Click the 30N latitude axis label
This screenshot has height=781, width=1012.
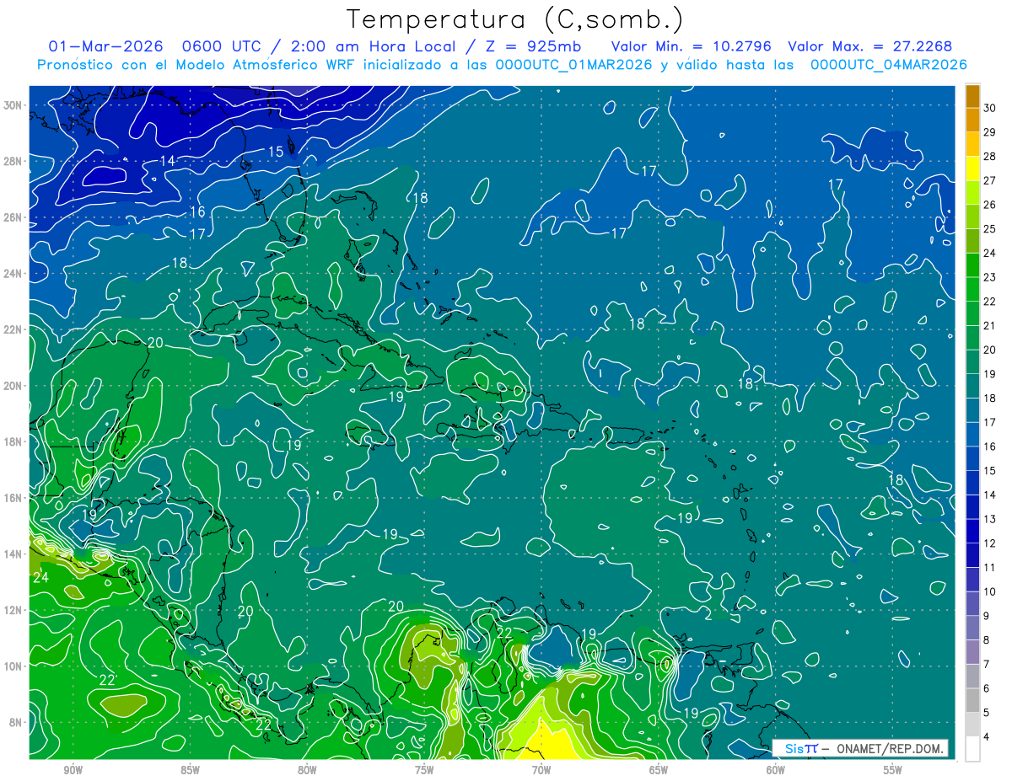pyautogui.click(x=13, y=104)
